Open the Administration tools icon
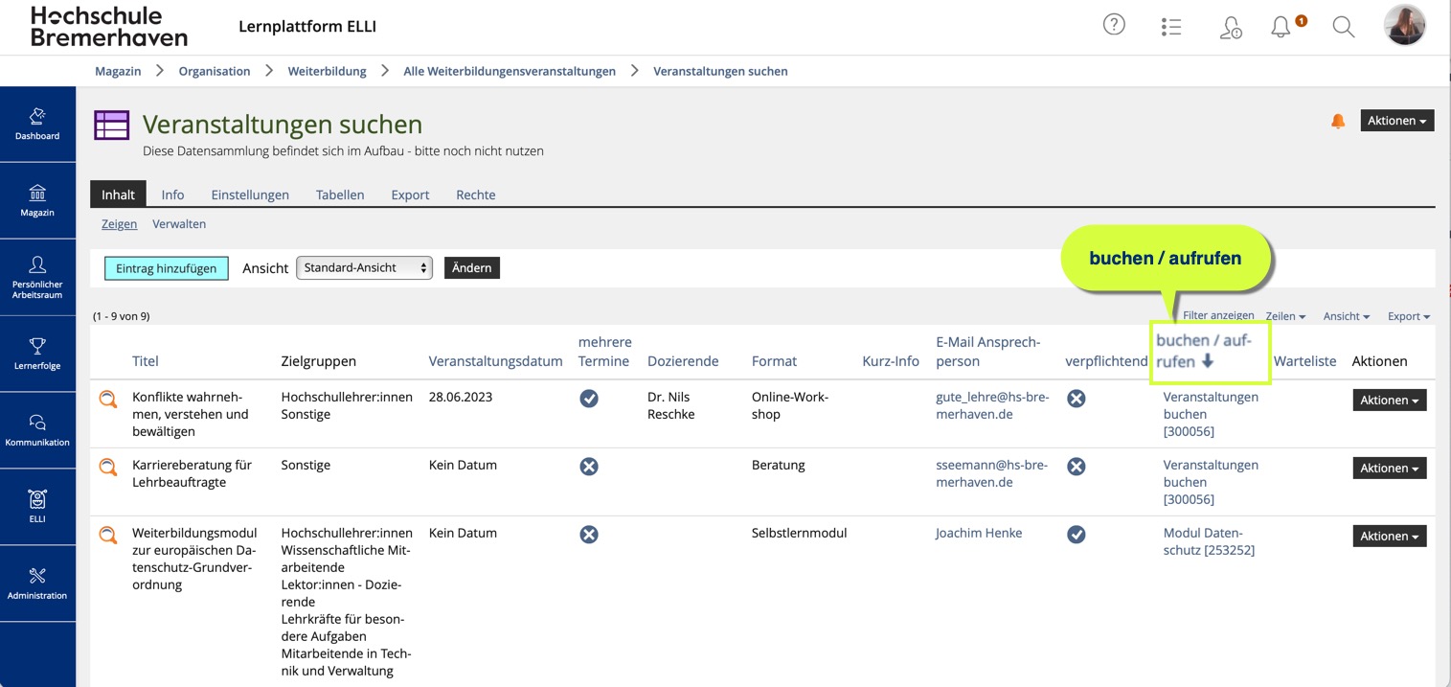 (37, 583)
